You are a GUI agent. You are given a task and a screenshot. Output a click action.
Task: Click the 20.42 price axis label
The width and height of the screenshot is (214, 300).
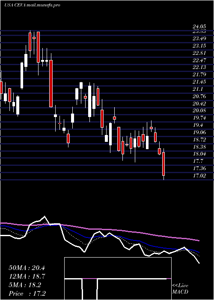tap(199, 104)
